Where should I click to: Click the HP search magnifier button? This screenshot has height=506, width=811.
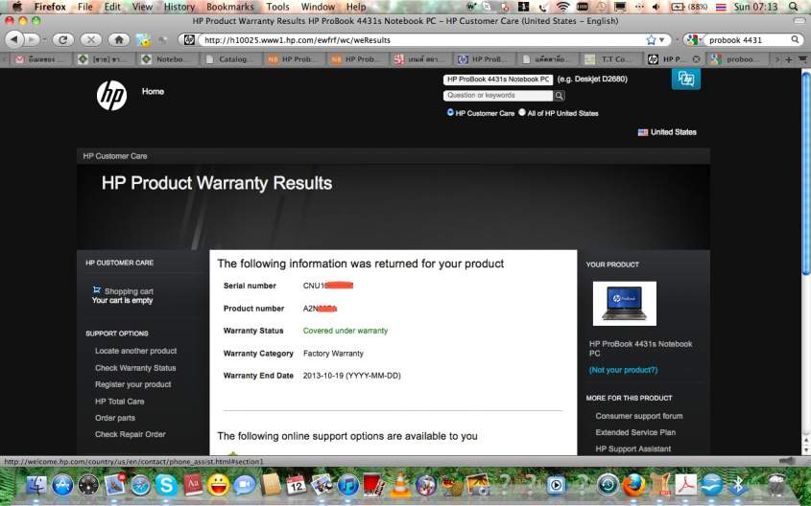(x=560, y=96)
